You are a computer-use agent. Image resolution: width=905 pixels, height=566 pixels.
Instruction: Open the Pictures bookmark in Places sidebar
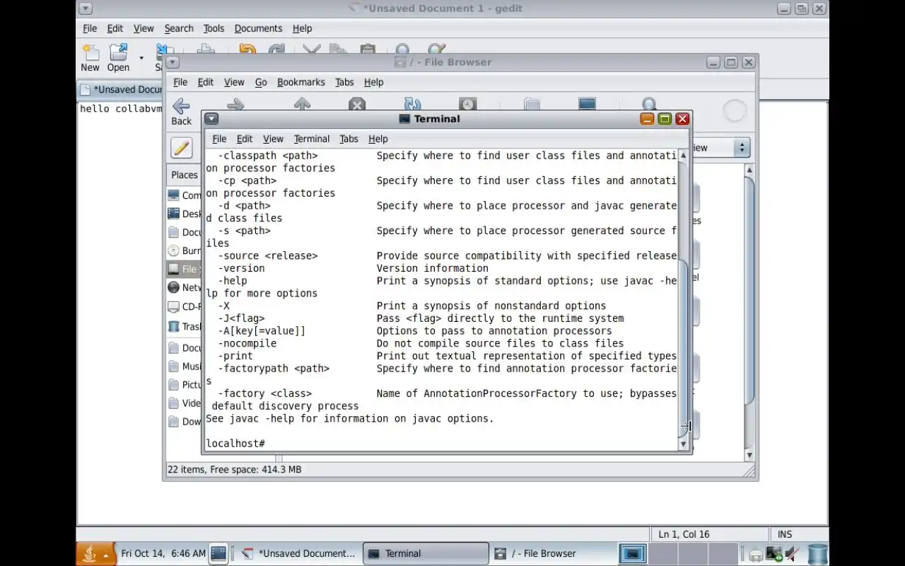click(184, 385)
